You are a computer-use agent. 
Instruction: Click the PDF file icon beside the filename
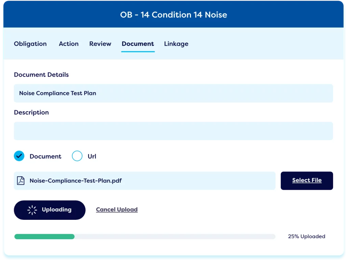click(21, 181)
